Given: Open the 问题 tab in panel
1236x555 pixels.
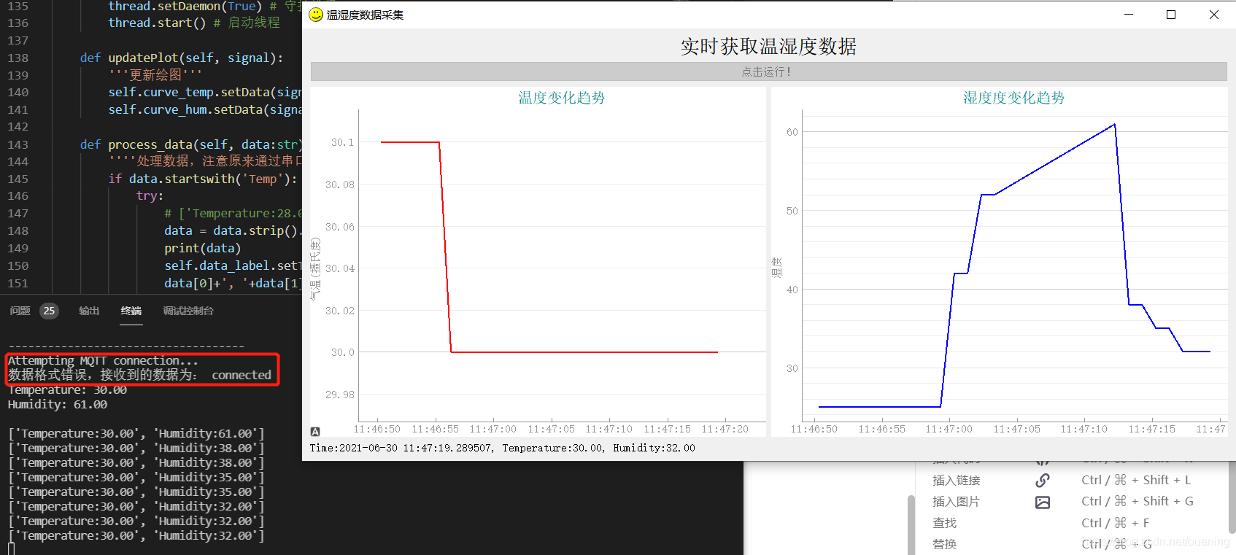Looking at the screenshot, I should tap(20, 311).
